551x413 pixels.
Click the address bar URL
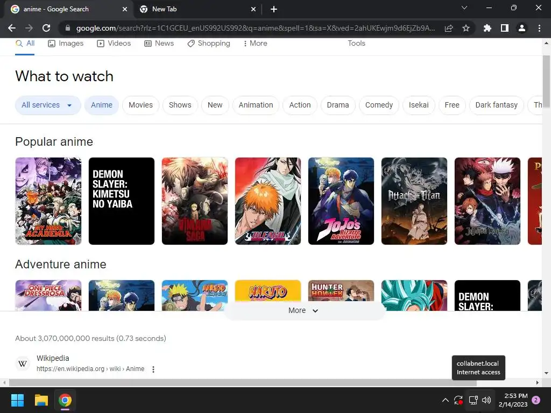pos(256,28)
